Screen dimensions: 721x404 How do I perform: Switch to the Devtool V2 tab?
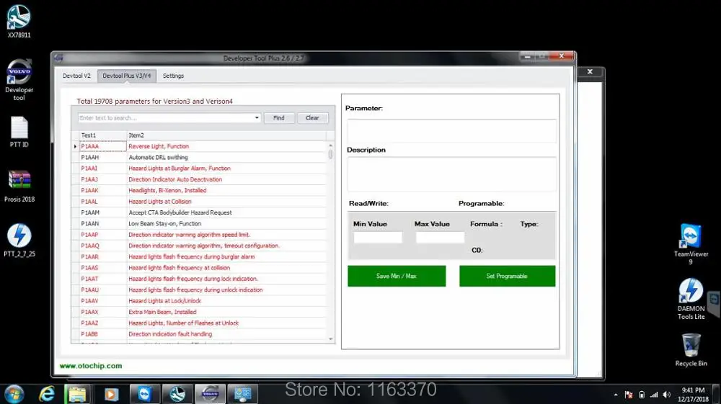point(76,76)
